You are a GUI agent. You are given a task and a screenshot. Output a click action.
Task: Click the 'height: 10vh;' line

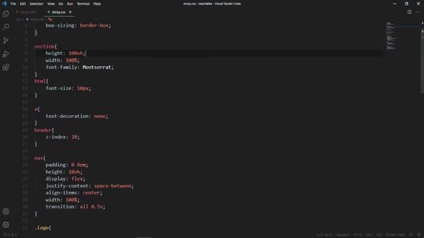(x=64, y=172)
